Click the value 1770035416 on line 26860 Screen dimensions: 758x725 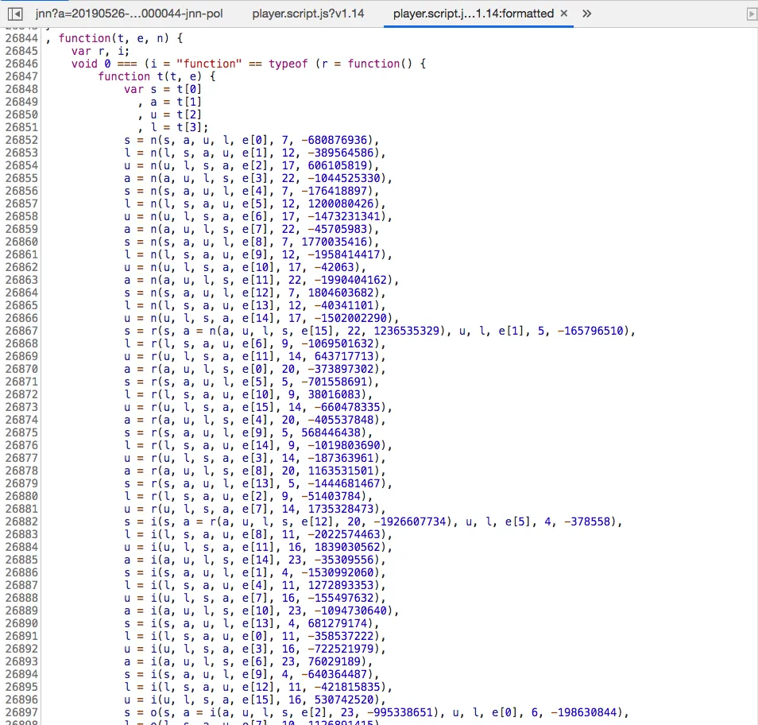coord(334,242)
